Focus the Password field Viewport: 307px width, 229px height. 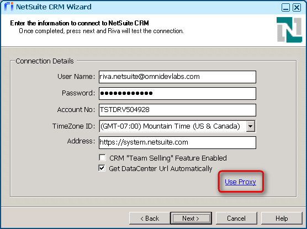[x=177, y=93]
